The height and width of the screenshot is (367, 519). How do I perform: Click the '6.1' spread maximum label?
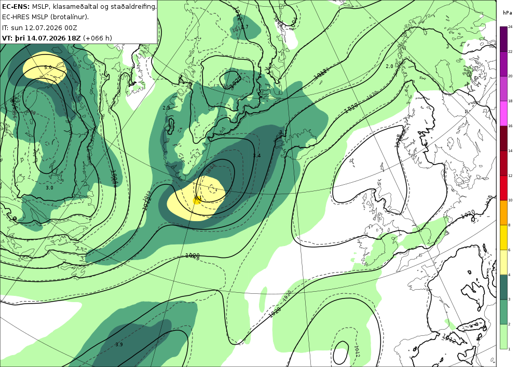pyautogui.click(x=198, y=198)
